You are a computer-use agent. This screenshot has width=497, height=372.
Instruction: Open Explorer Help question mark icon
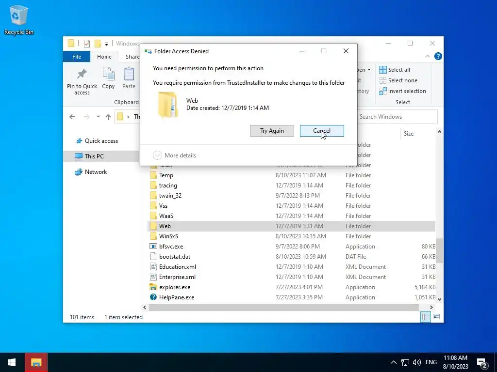tap(438, 56)
